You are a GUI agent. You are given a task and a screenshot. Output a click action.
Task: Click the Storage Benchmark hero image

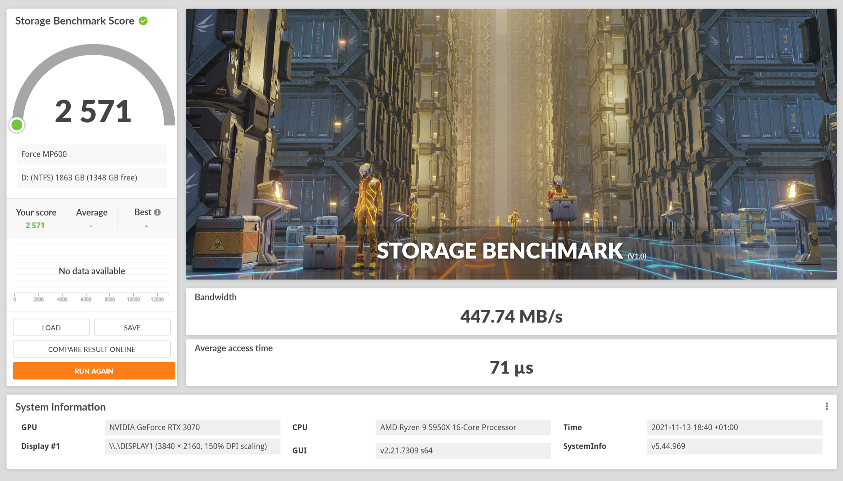pyautogui.click(x=511, y=144)
